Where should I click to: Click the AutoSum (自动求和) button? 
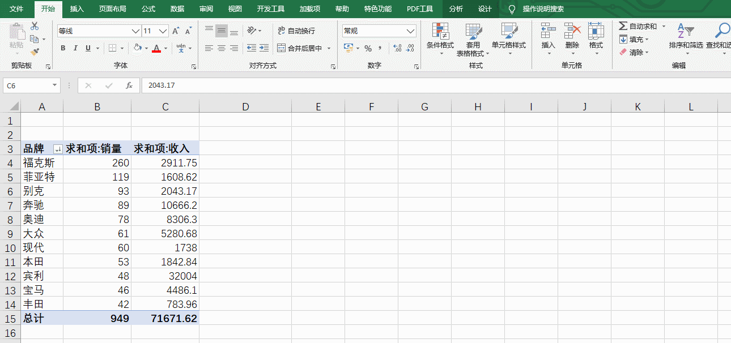638,26
